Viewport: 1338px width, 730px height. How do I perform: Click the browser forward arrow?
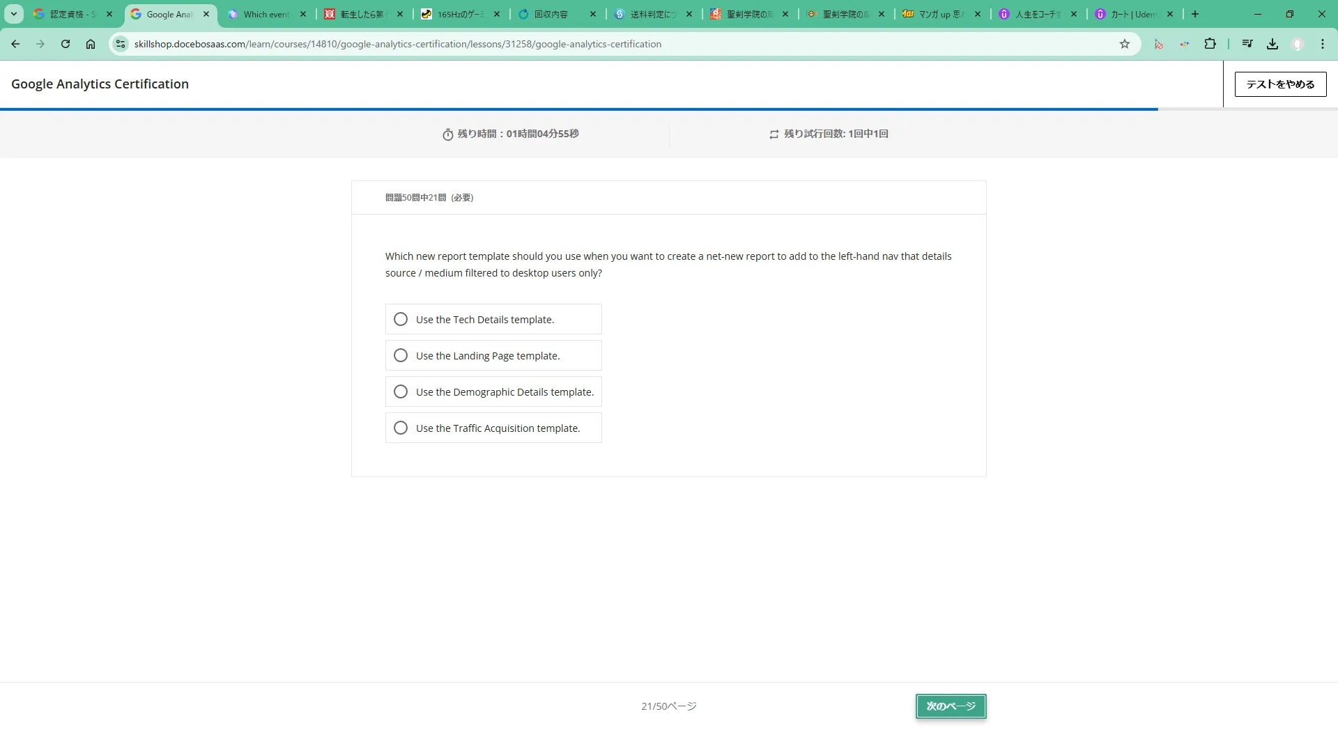[40, 44]
